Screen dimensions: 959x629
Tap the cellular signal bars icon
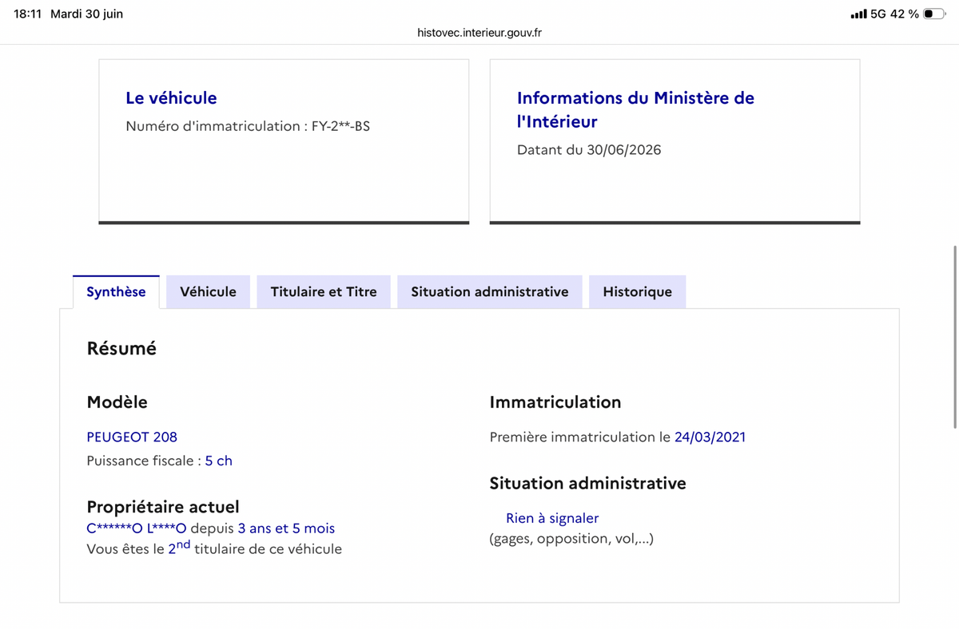[858, 14]
